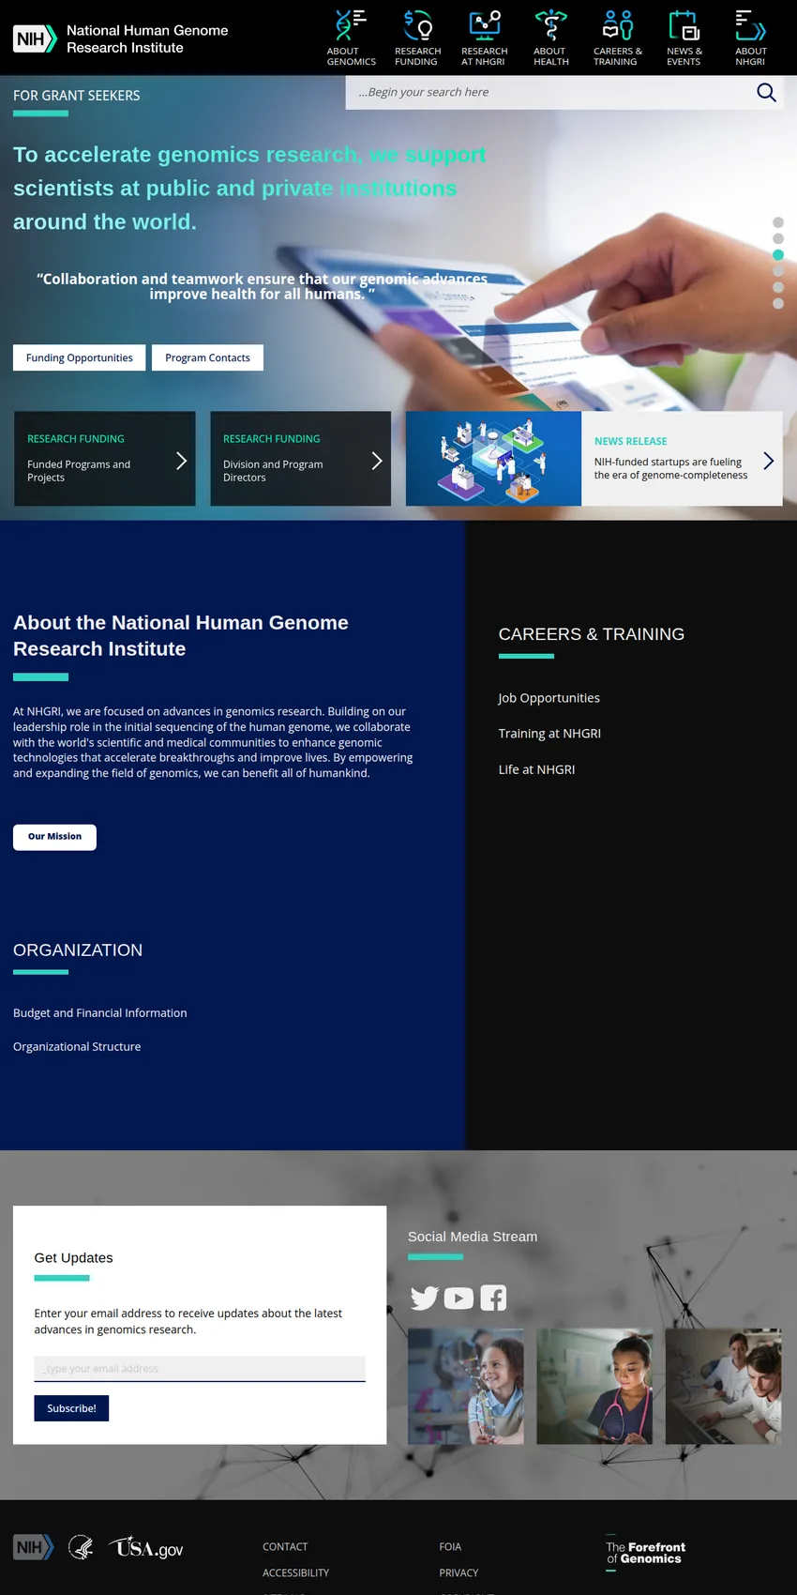Open Budget and Financial Information link

coord(100,1013)
